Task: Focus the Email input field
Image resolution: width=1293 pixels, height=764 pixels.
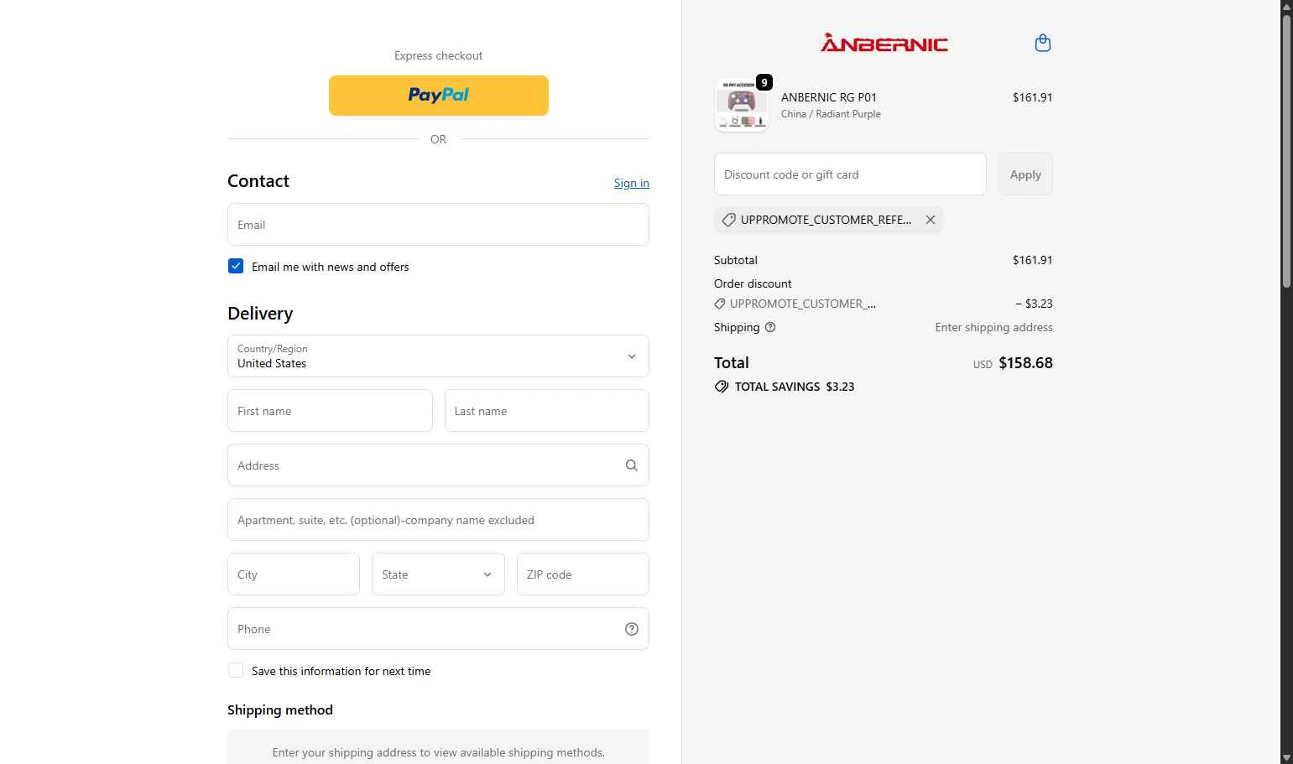Action: click(438, 225)
